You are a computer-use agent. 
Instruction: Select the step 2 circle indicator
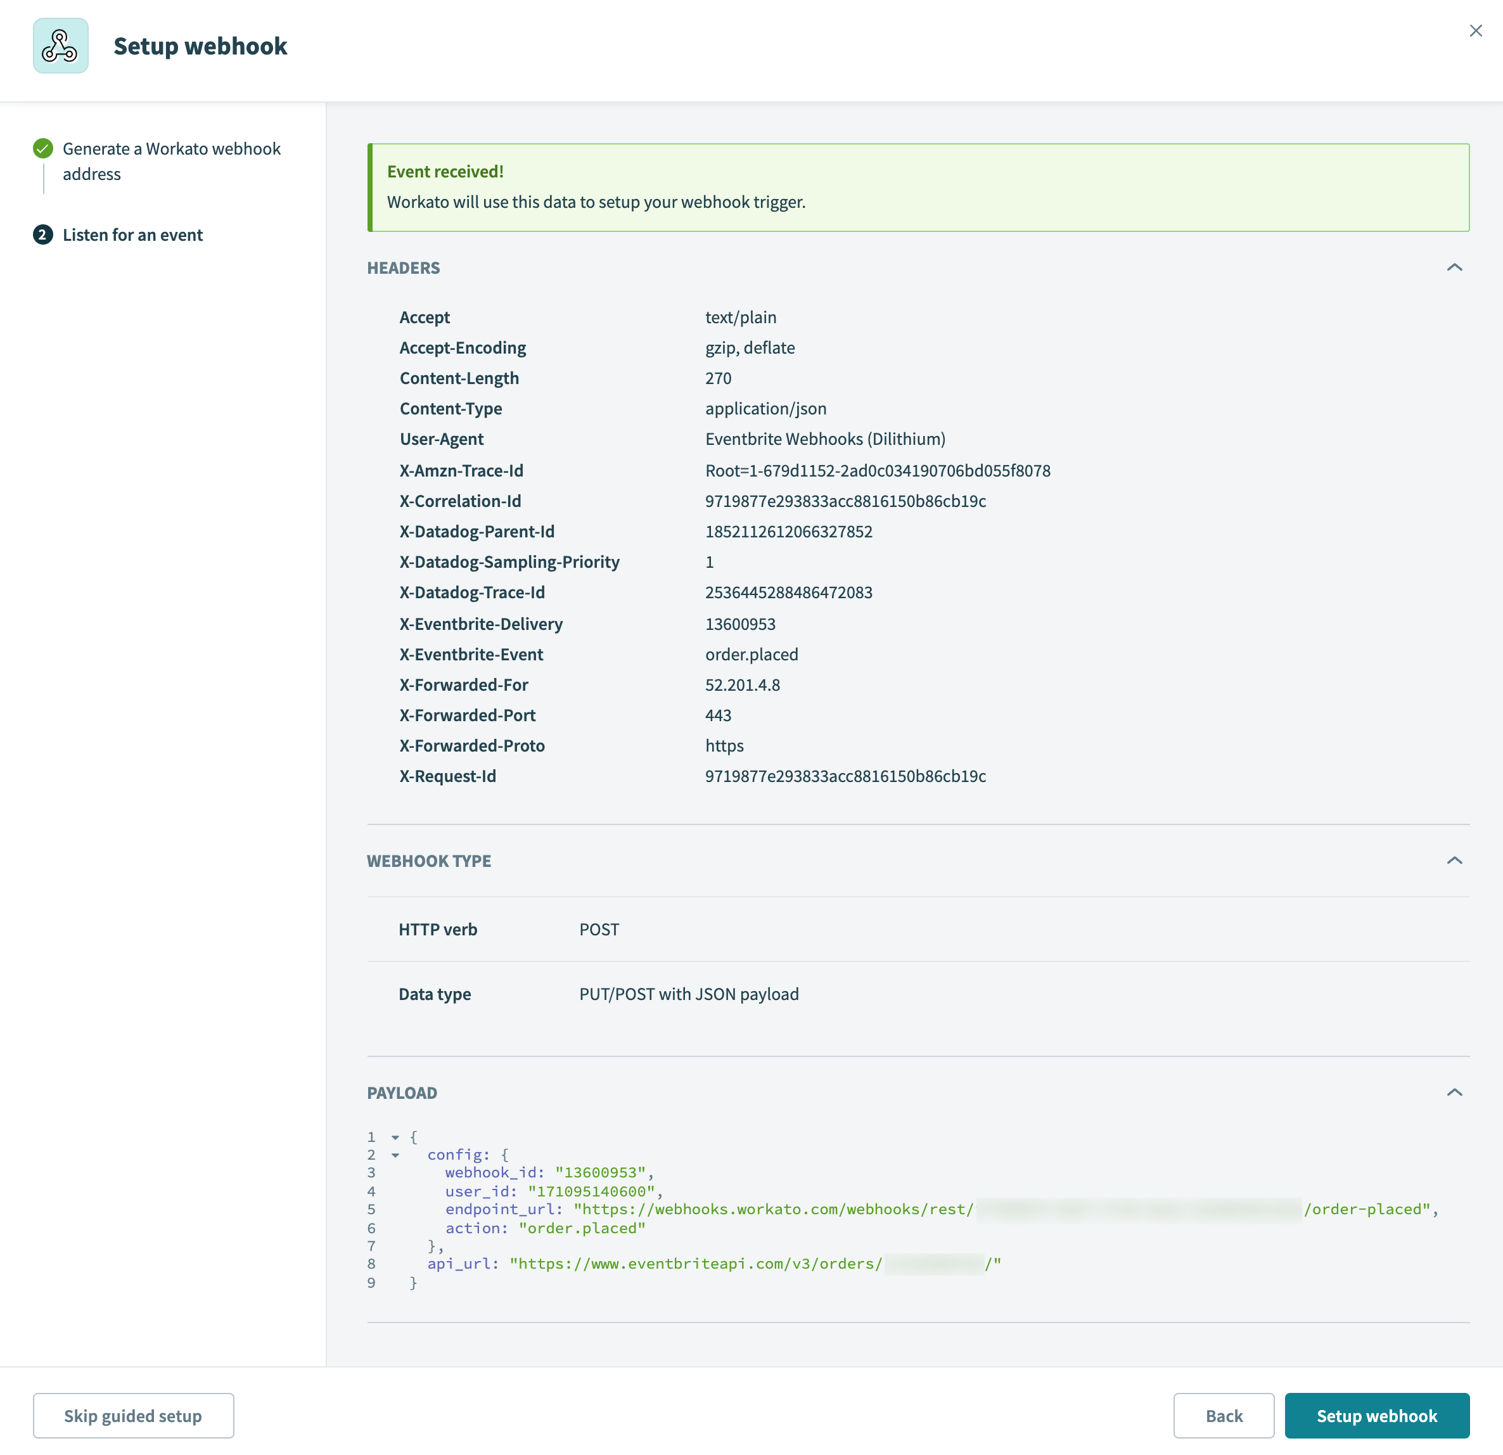coord(42,234)
